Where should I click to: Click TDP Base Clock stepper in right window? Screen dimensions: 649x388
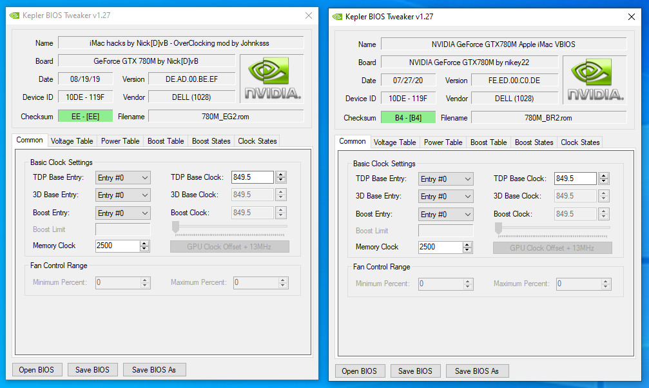(603, 179)
